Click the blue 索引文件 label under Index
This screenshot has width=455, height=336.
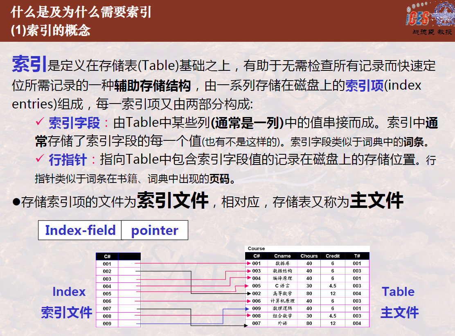(67, 313)
